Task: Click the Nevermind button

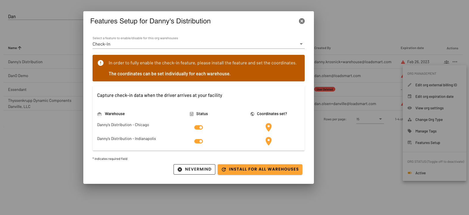Action: coord(194,169)
